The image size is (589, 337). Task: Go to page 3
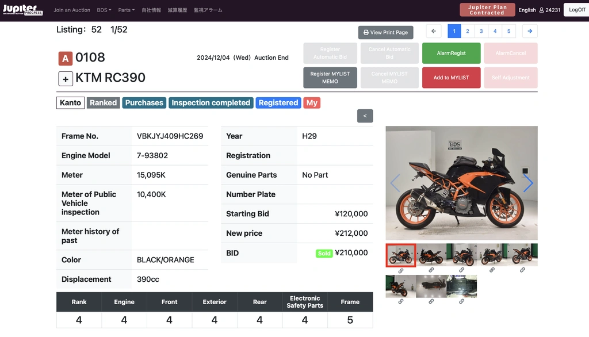(x=481, y=31)
